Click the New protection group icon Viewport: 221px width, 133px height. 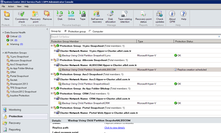coord(7,15)
